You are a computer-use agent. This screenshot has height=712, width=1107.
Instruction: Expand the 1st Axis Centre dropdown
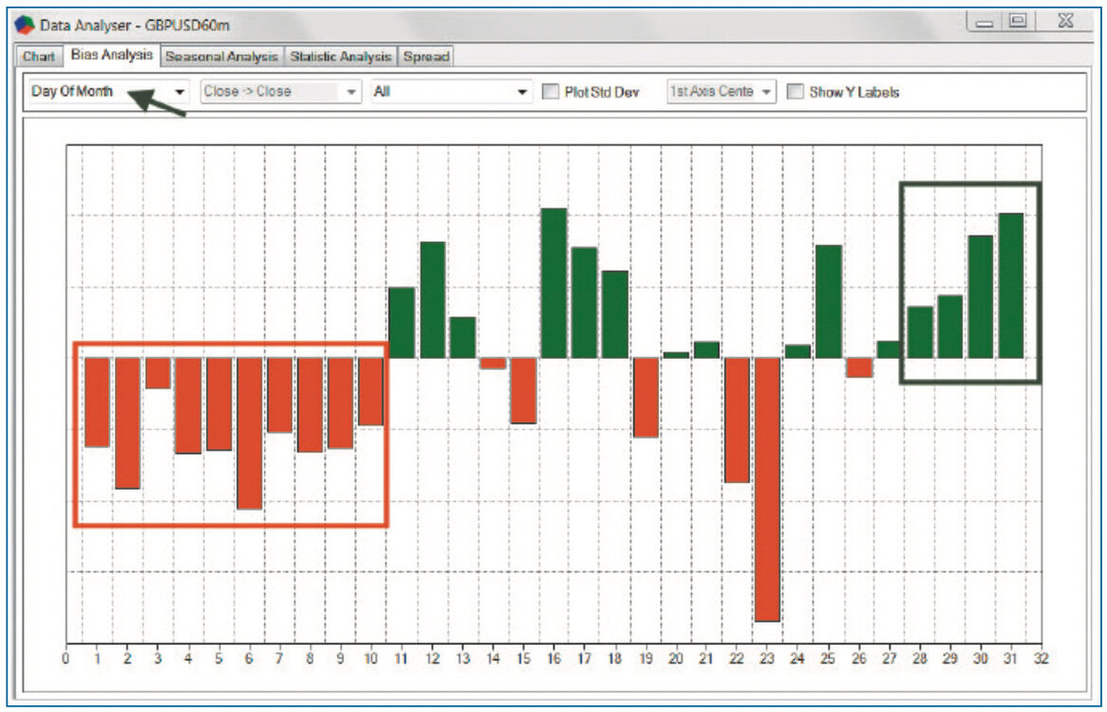721,92
